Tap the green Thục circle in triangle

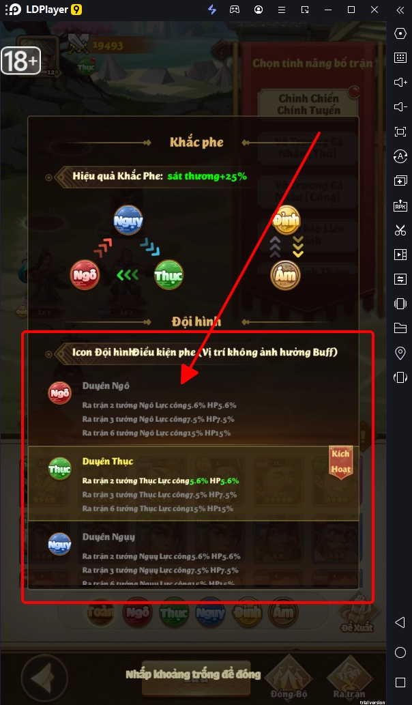tap(168, 275)
